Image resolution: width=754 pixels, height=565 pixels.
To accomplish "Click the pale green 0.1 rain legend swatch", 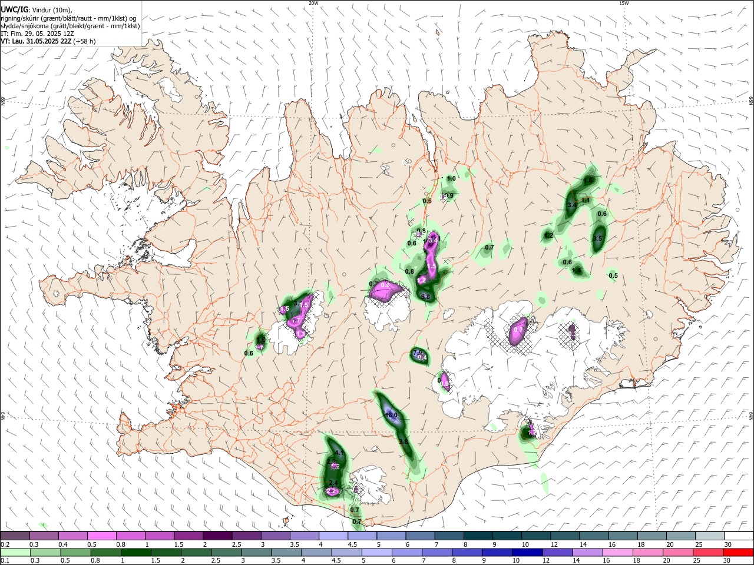I will 15,552.
